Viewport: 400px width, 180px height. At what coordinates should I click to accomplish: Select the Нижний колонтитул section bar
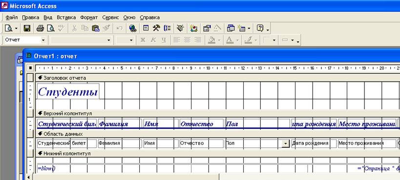pos(218,154)
